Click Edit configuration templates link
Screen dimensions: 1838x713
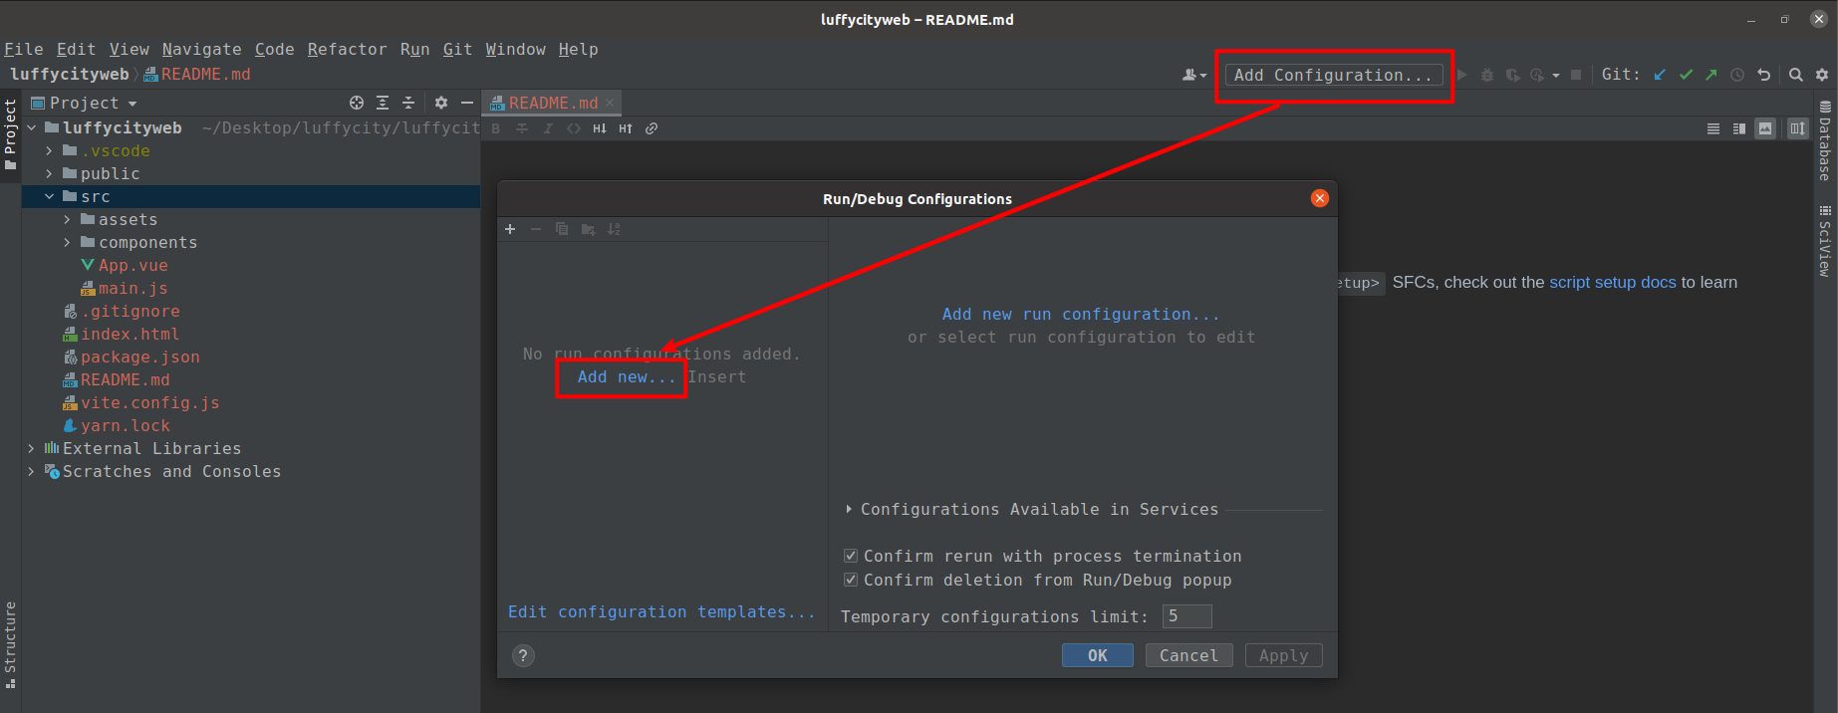(x=661, y=611)
